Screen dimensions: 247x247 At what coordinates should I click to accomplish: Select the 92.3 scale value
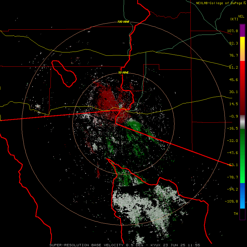[x=234, y=43]
